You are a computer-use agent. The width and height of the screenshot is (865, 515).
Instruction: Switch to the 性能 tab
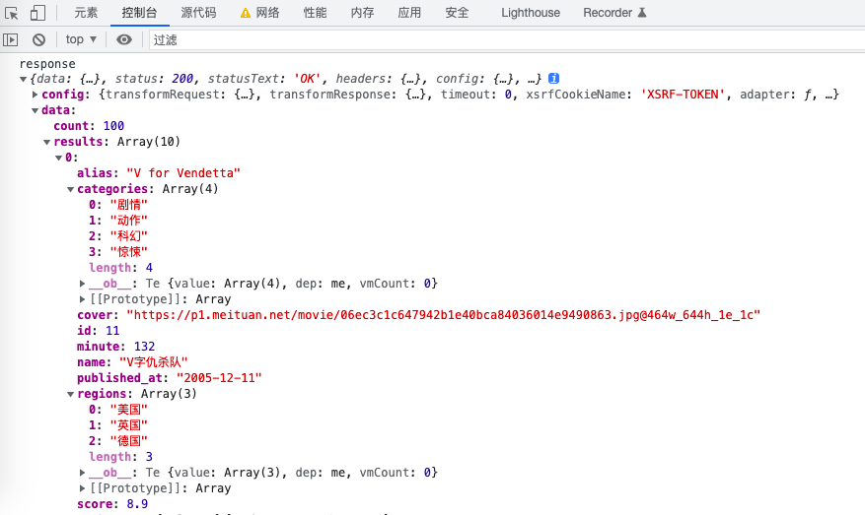coord(315,13)
